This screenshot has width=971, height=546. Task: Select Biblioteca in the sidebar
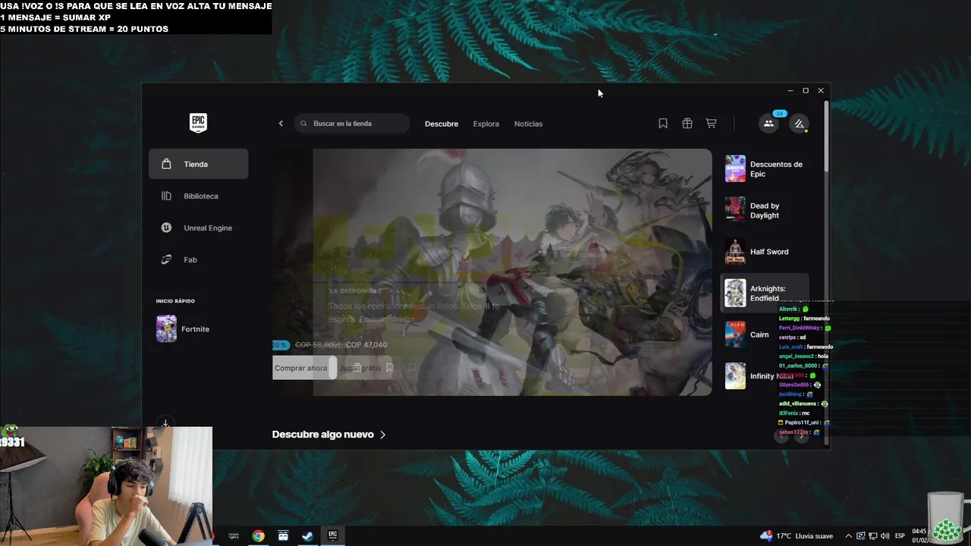click(198, 196)
